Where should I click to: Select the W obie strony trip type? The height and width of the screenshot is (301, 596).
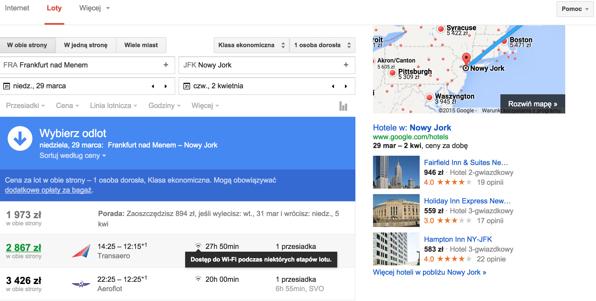point(27,45)
